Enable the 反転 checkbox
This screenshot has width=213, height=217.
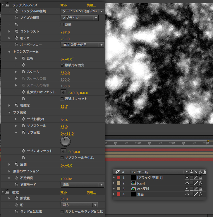[62, 25]
